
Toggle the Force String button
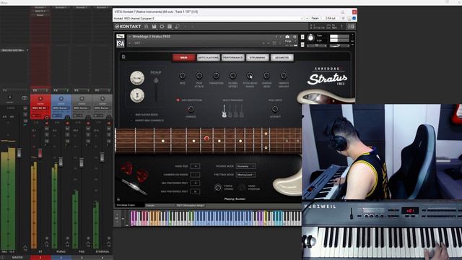tap(218, 188)
